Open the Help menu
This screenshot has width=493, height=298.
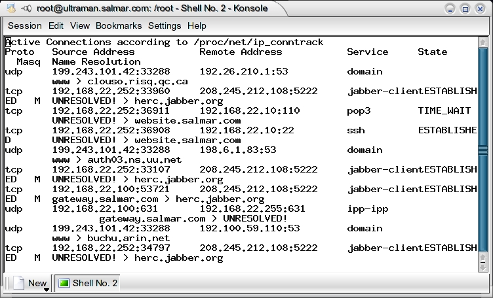point(197,26)
